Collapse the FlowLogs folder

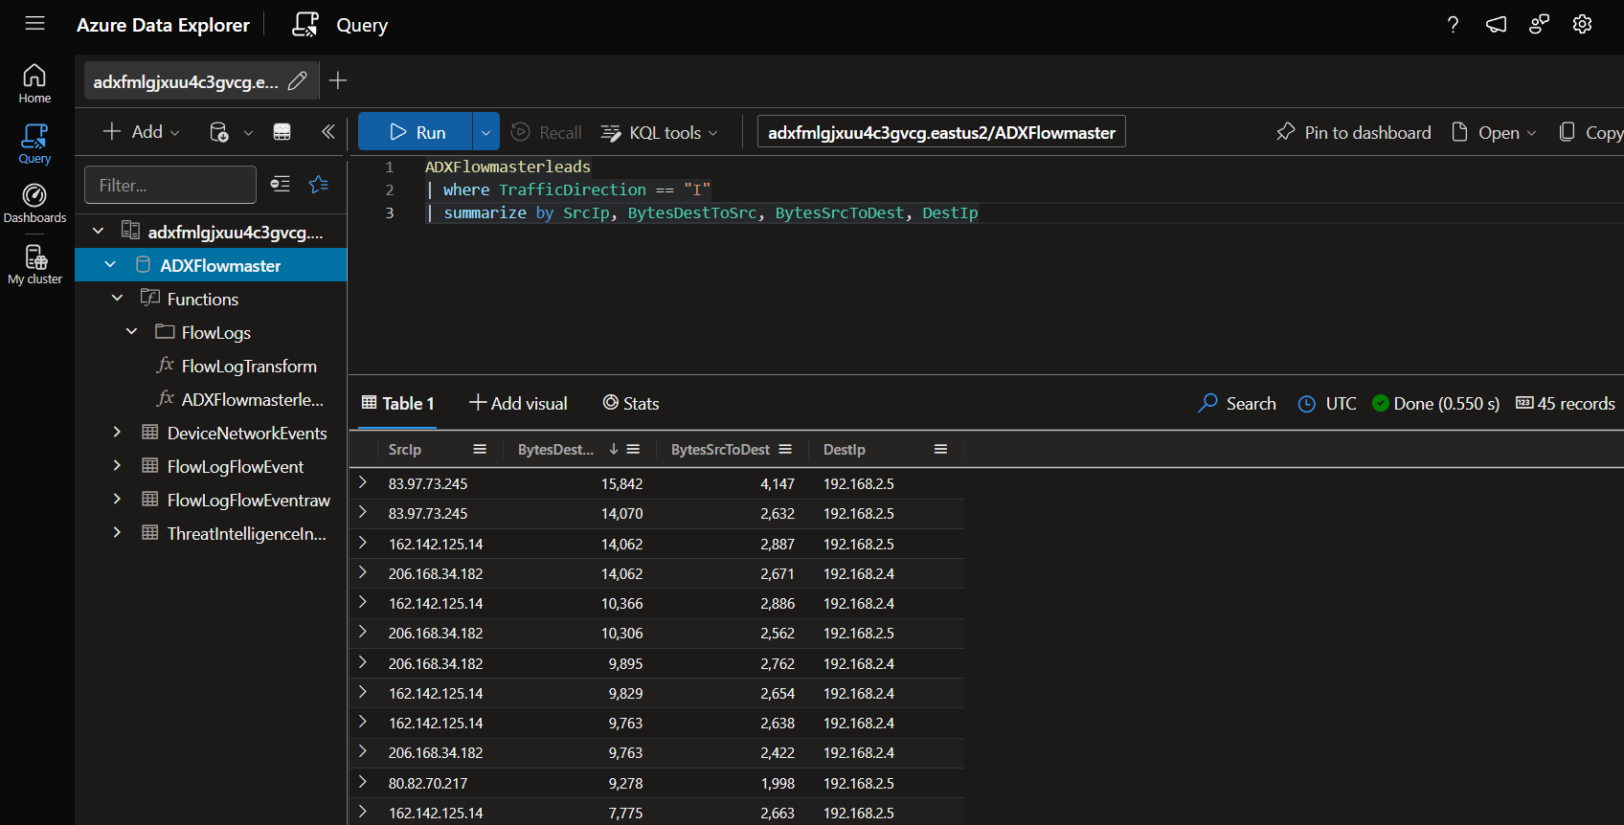tap(131, 331)
